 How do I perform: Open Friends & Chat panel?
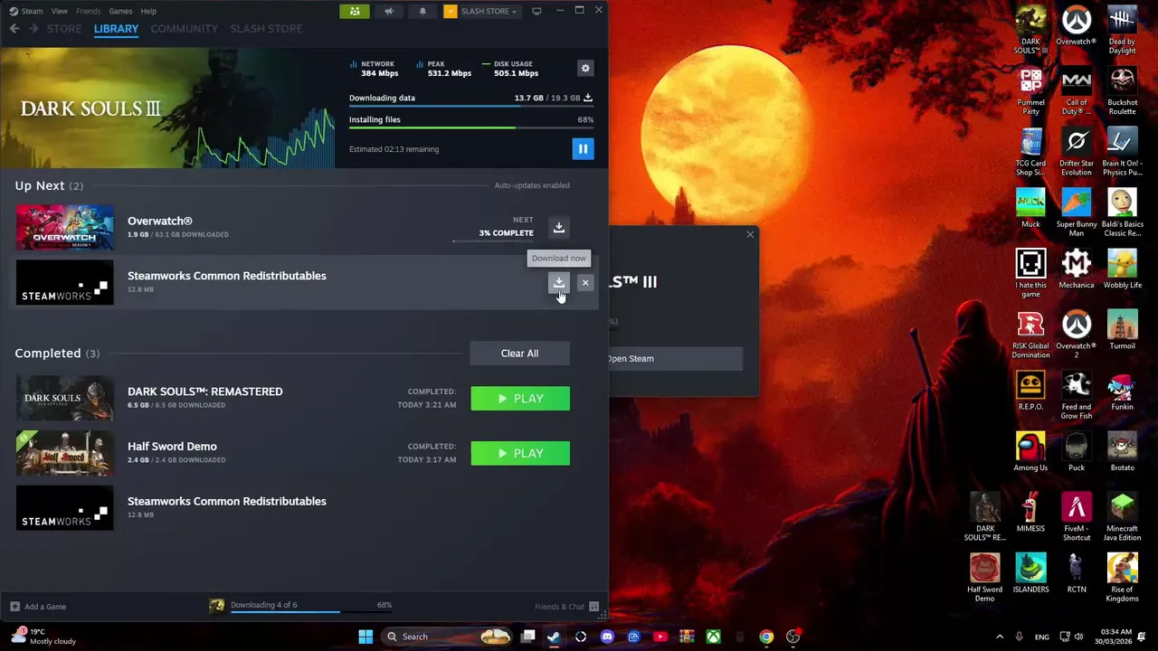point(566,607)
